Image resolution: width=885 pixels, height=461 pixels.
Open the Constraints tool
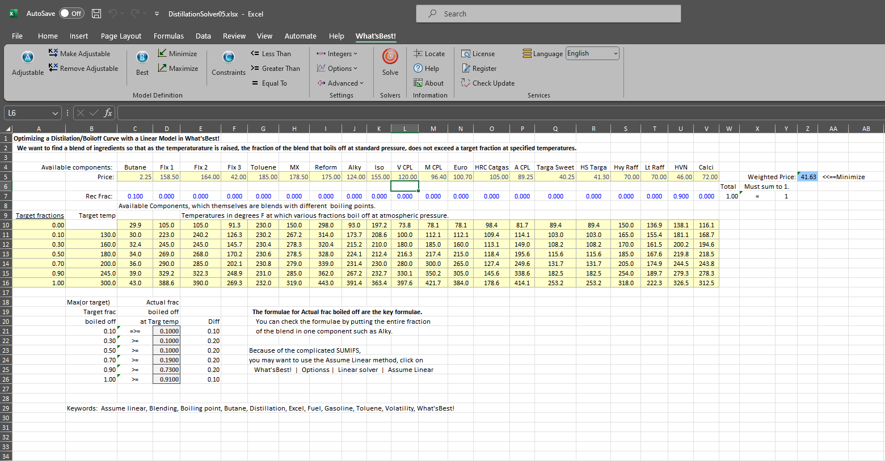[x=228, y=57]
